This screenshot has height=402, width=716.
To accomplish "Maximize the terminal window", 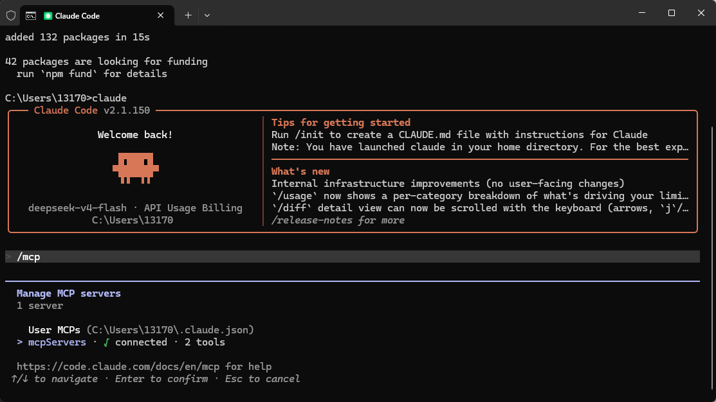I will 671,13.
